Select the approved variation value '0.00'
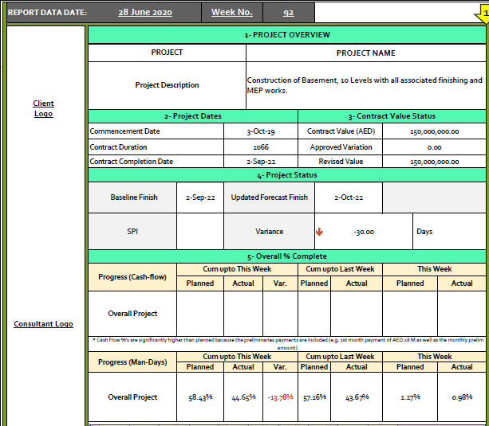The width and height of the screenshot is (489, 426). click(x=434, y=147)
